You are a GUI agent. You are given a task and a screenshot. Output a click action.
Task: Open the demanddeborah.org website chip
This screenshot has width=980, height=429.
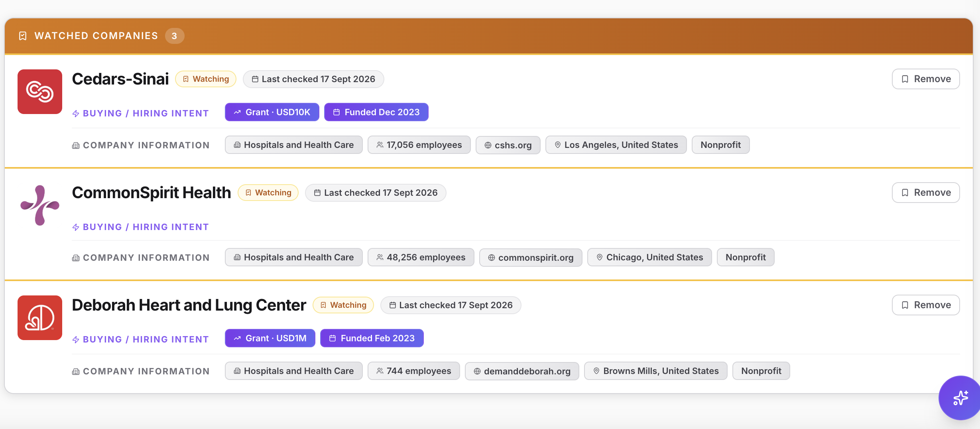(522, 371)
